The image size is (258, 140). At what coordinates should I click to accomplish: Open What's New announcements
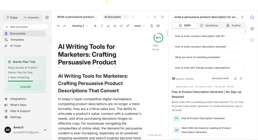[18, 105]
